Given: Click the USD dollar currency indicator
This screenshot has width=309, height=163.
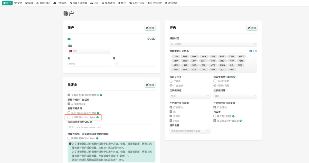Looking at the screenshot, I should tap(151, 39).
